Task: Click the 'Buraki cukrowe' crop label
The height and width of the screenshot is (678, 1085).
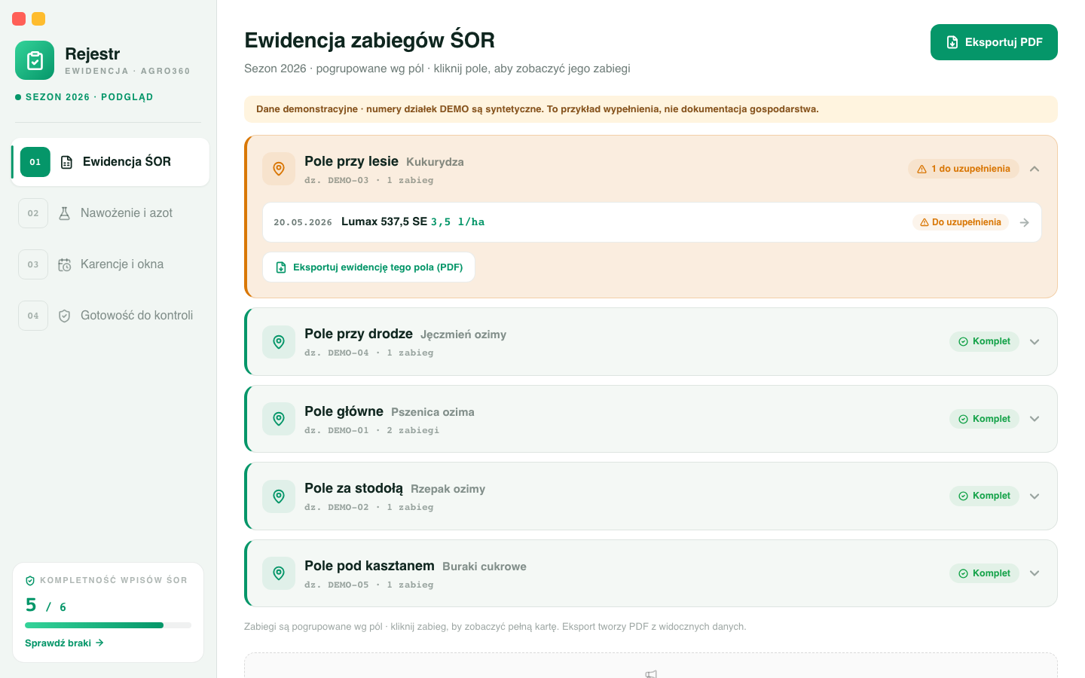Action: (484, 567)
